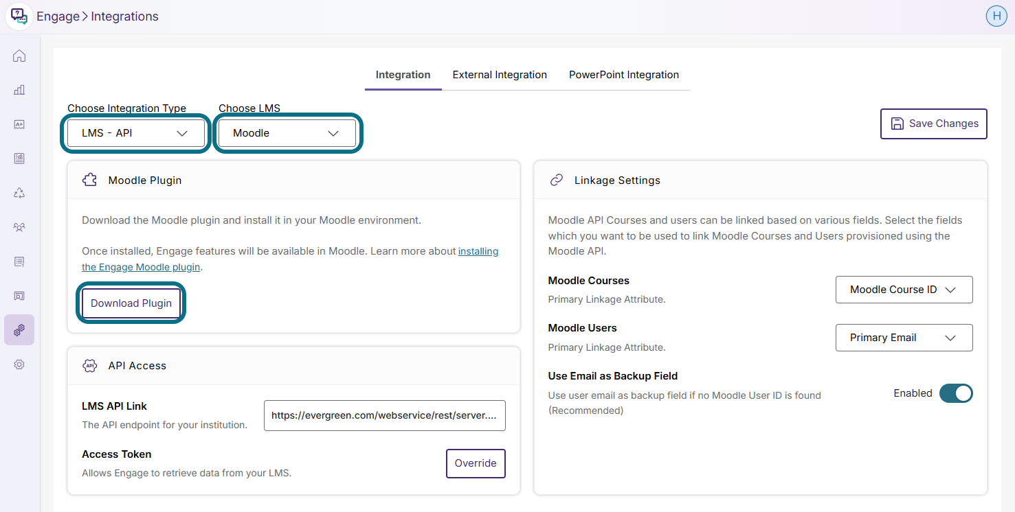
Task: Open installing the Engage Moodle plugin link
Action: tap(290, 259)
